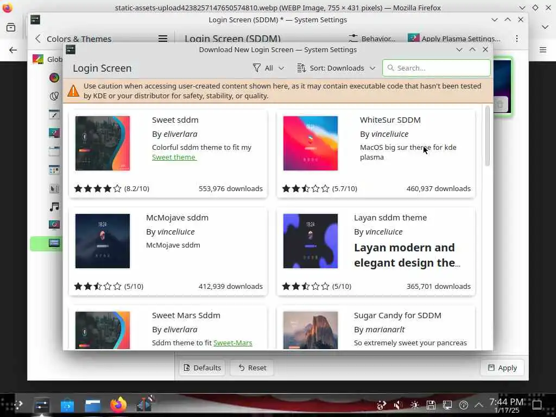Screen dimensions: 556x417
Task: Click the '412,939 downloads' text
Action: click(230, 286)
